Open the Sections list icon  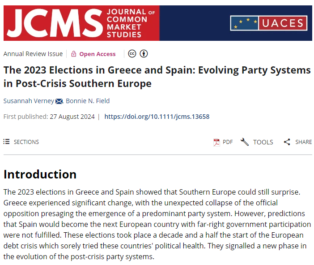(7, 142)
